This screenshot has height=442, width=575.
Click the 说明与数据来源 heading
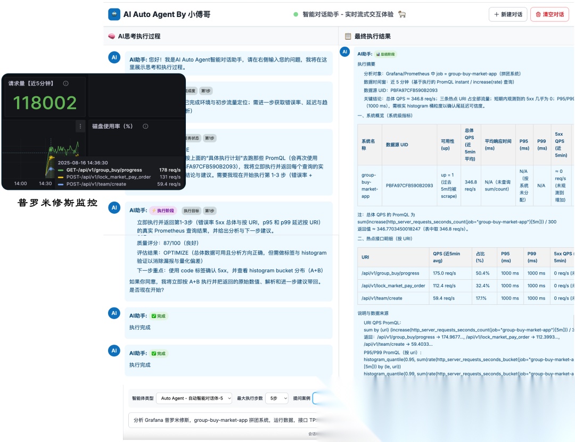373,313
